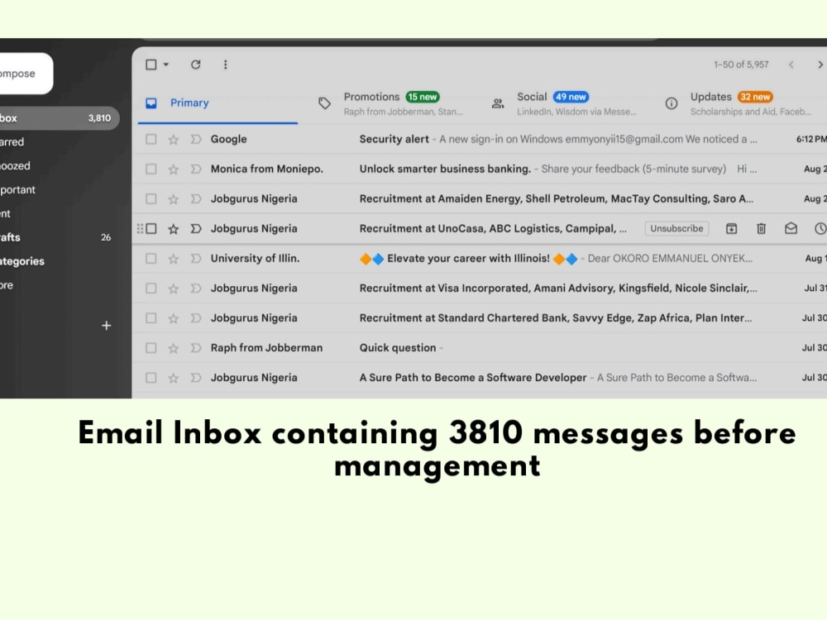The width and height of the screenshot is (827, 620).
Task: Click the plus icon to create label
Action: (107, 325)
